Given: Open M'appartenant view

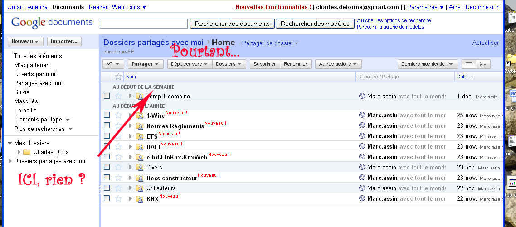Looking at the screenshot, I should tap(33, 65).
